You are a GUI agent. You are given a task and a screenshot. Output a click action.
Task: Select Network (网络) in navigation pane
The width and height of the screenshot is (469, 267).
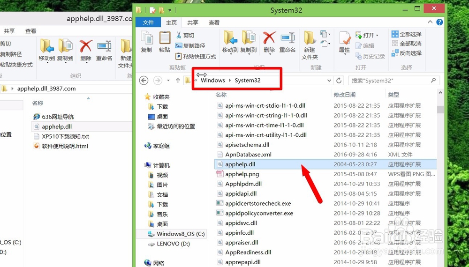[154, 263]
